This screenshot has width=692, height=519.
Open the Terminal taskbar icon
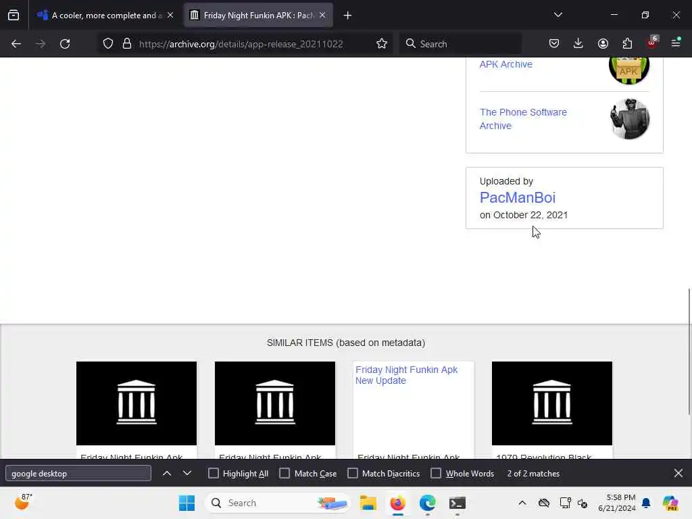point(458,503)
